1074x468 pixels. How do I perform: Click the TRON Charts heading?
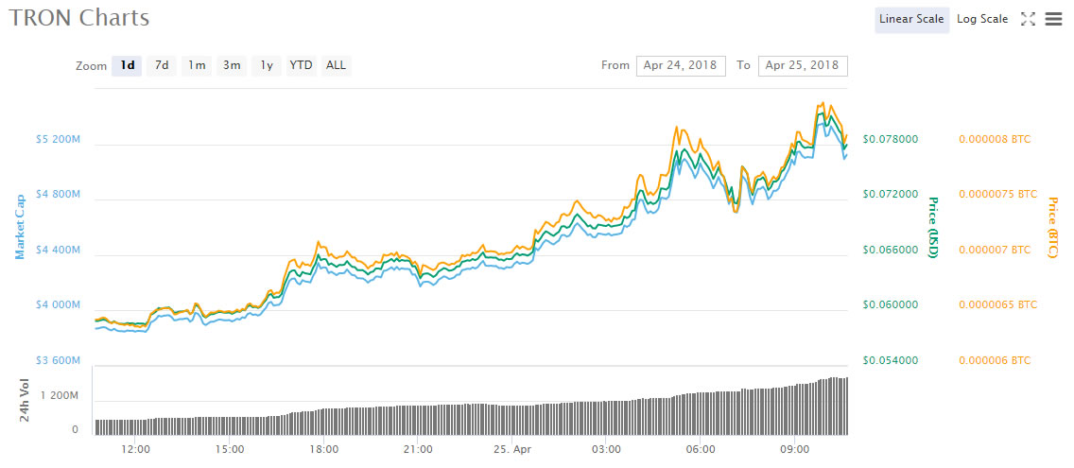78,18
